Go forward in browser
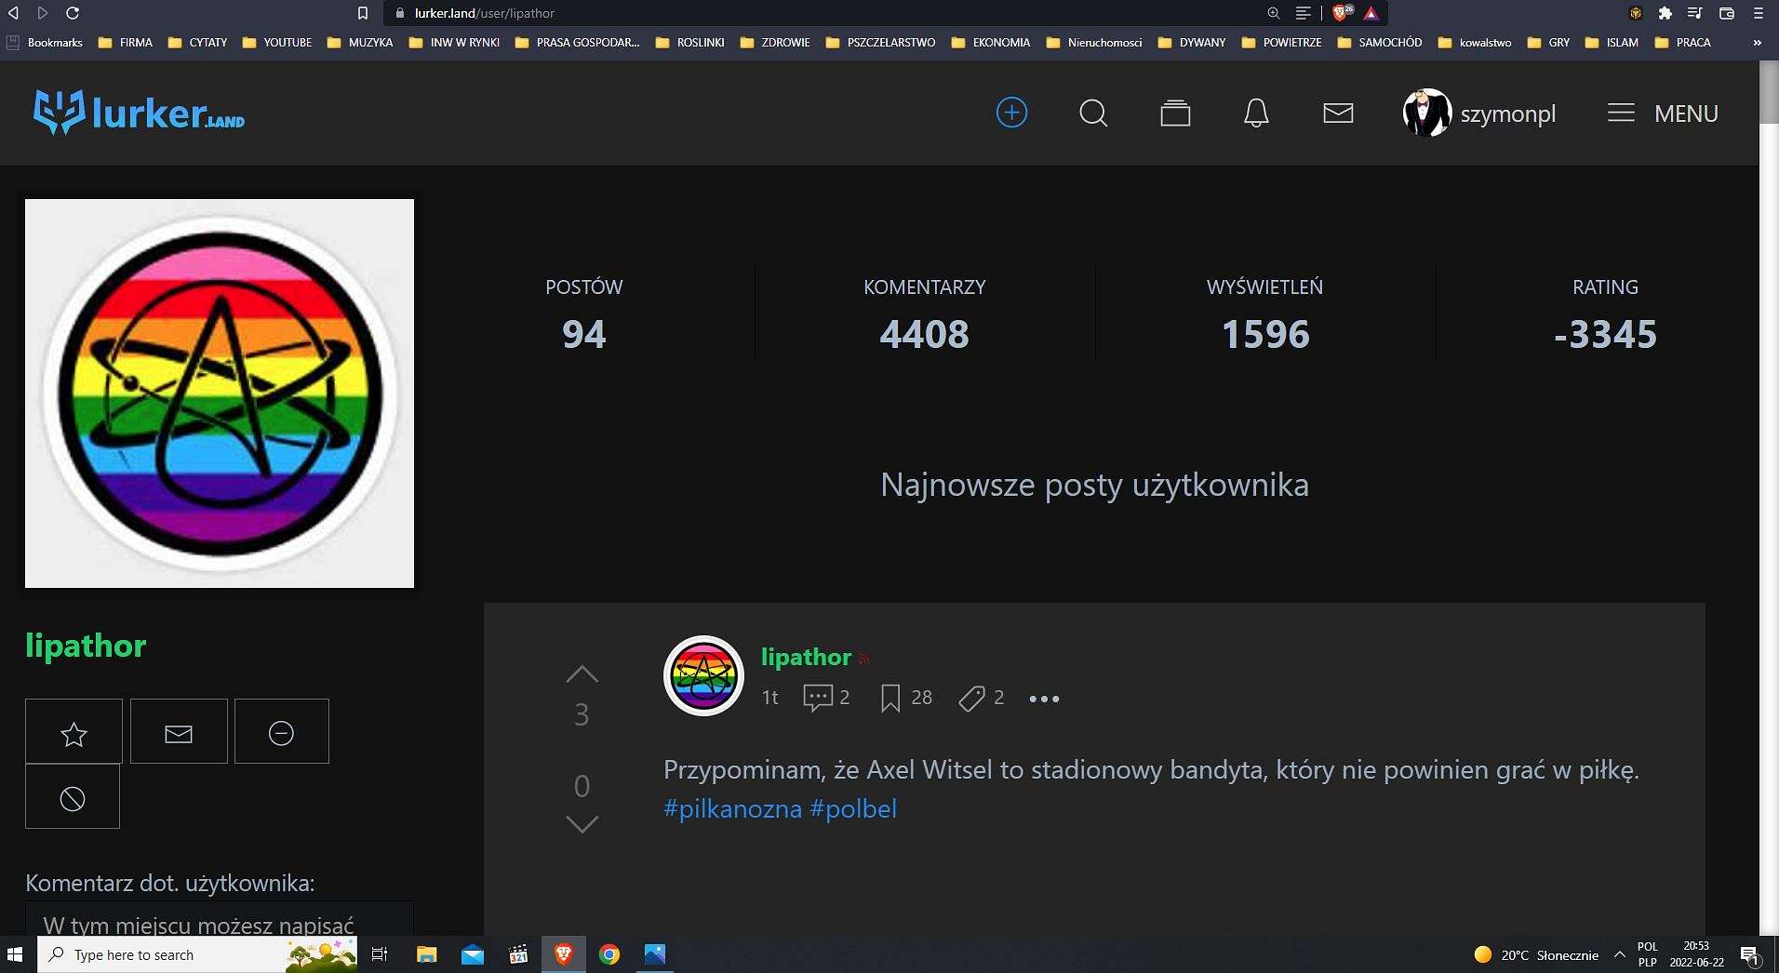This screenshot has height=973, width=1779. point(42,13)
